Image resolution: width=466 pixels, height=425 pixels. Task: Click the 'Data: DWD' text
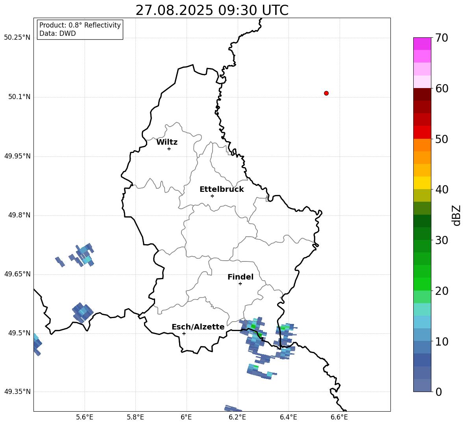[x=57, y=33]
